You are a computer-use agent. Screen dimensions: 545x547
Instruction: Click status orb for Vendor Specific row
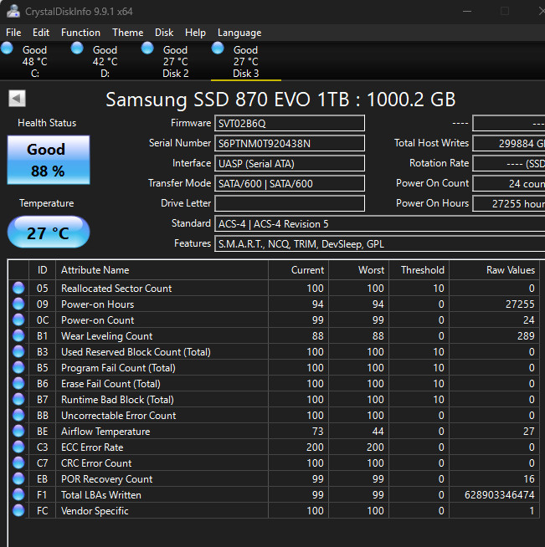coord(18,510)
